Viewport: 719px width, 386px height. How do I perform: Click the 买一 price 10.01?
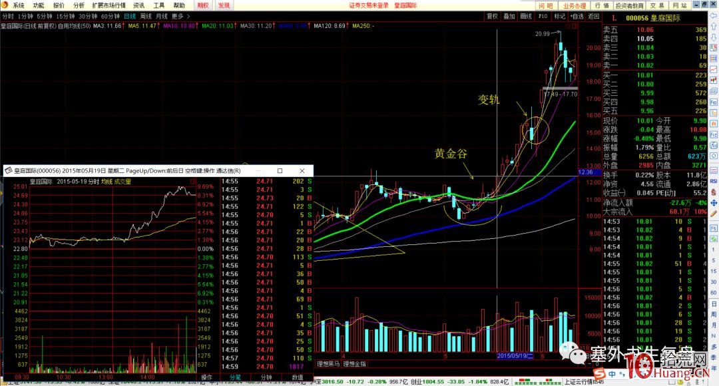point(644,75)
